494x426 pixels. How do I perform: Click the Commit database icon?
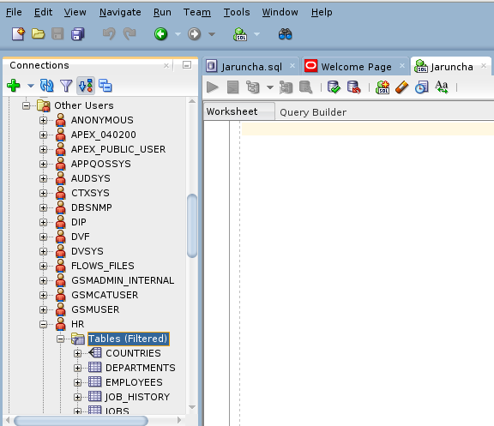coord(334,87)
